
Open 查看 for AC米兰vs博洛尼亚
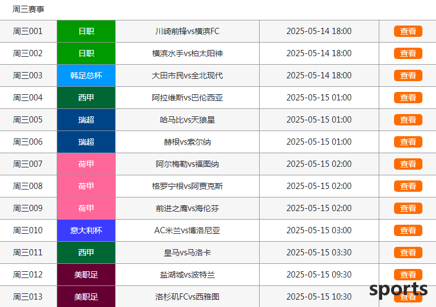pyautogui.click(x=408, y=230)
